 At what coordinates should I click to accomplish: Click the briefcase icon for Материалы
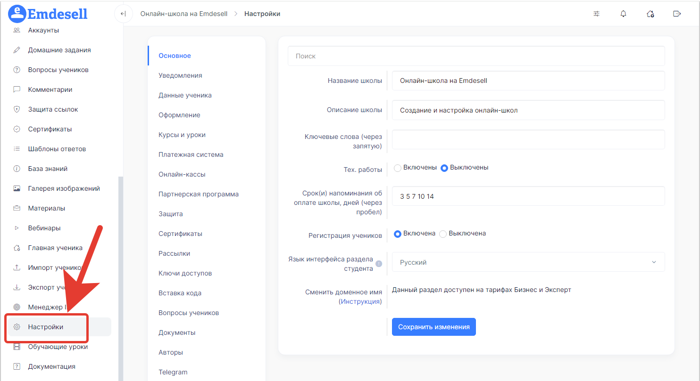click(17, 208)
